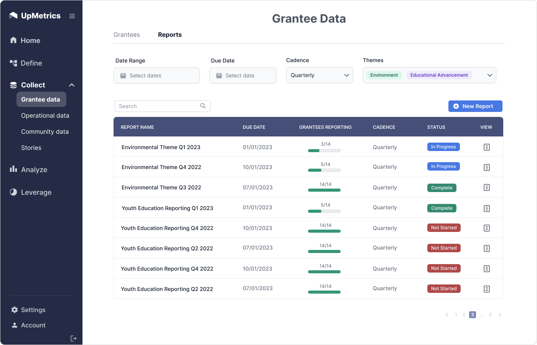
Task: Click the logout icon at sidebar bottom
Action: click(74, 338)
